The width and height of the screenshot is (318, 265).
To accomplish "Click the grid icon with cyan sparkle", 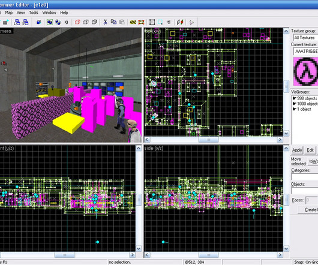I will pyautogui.click(x=5, y=22).
